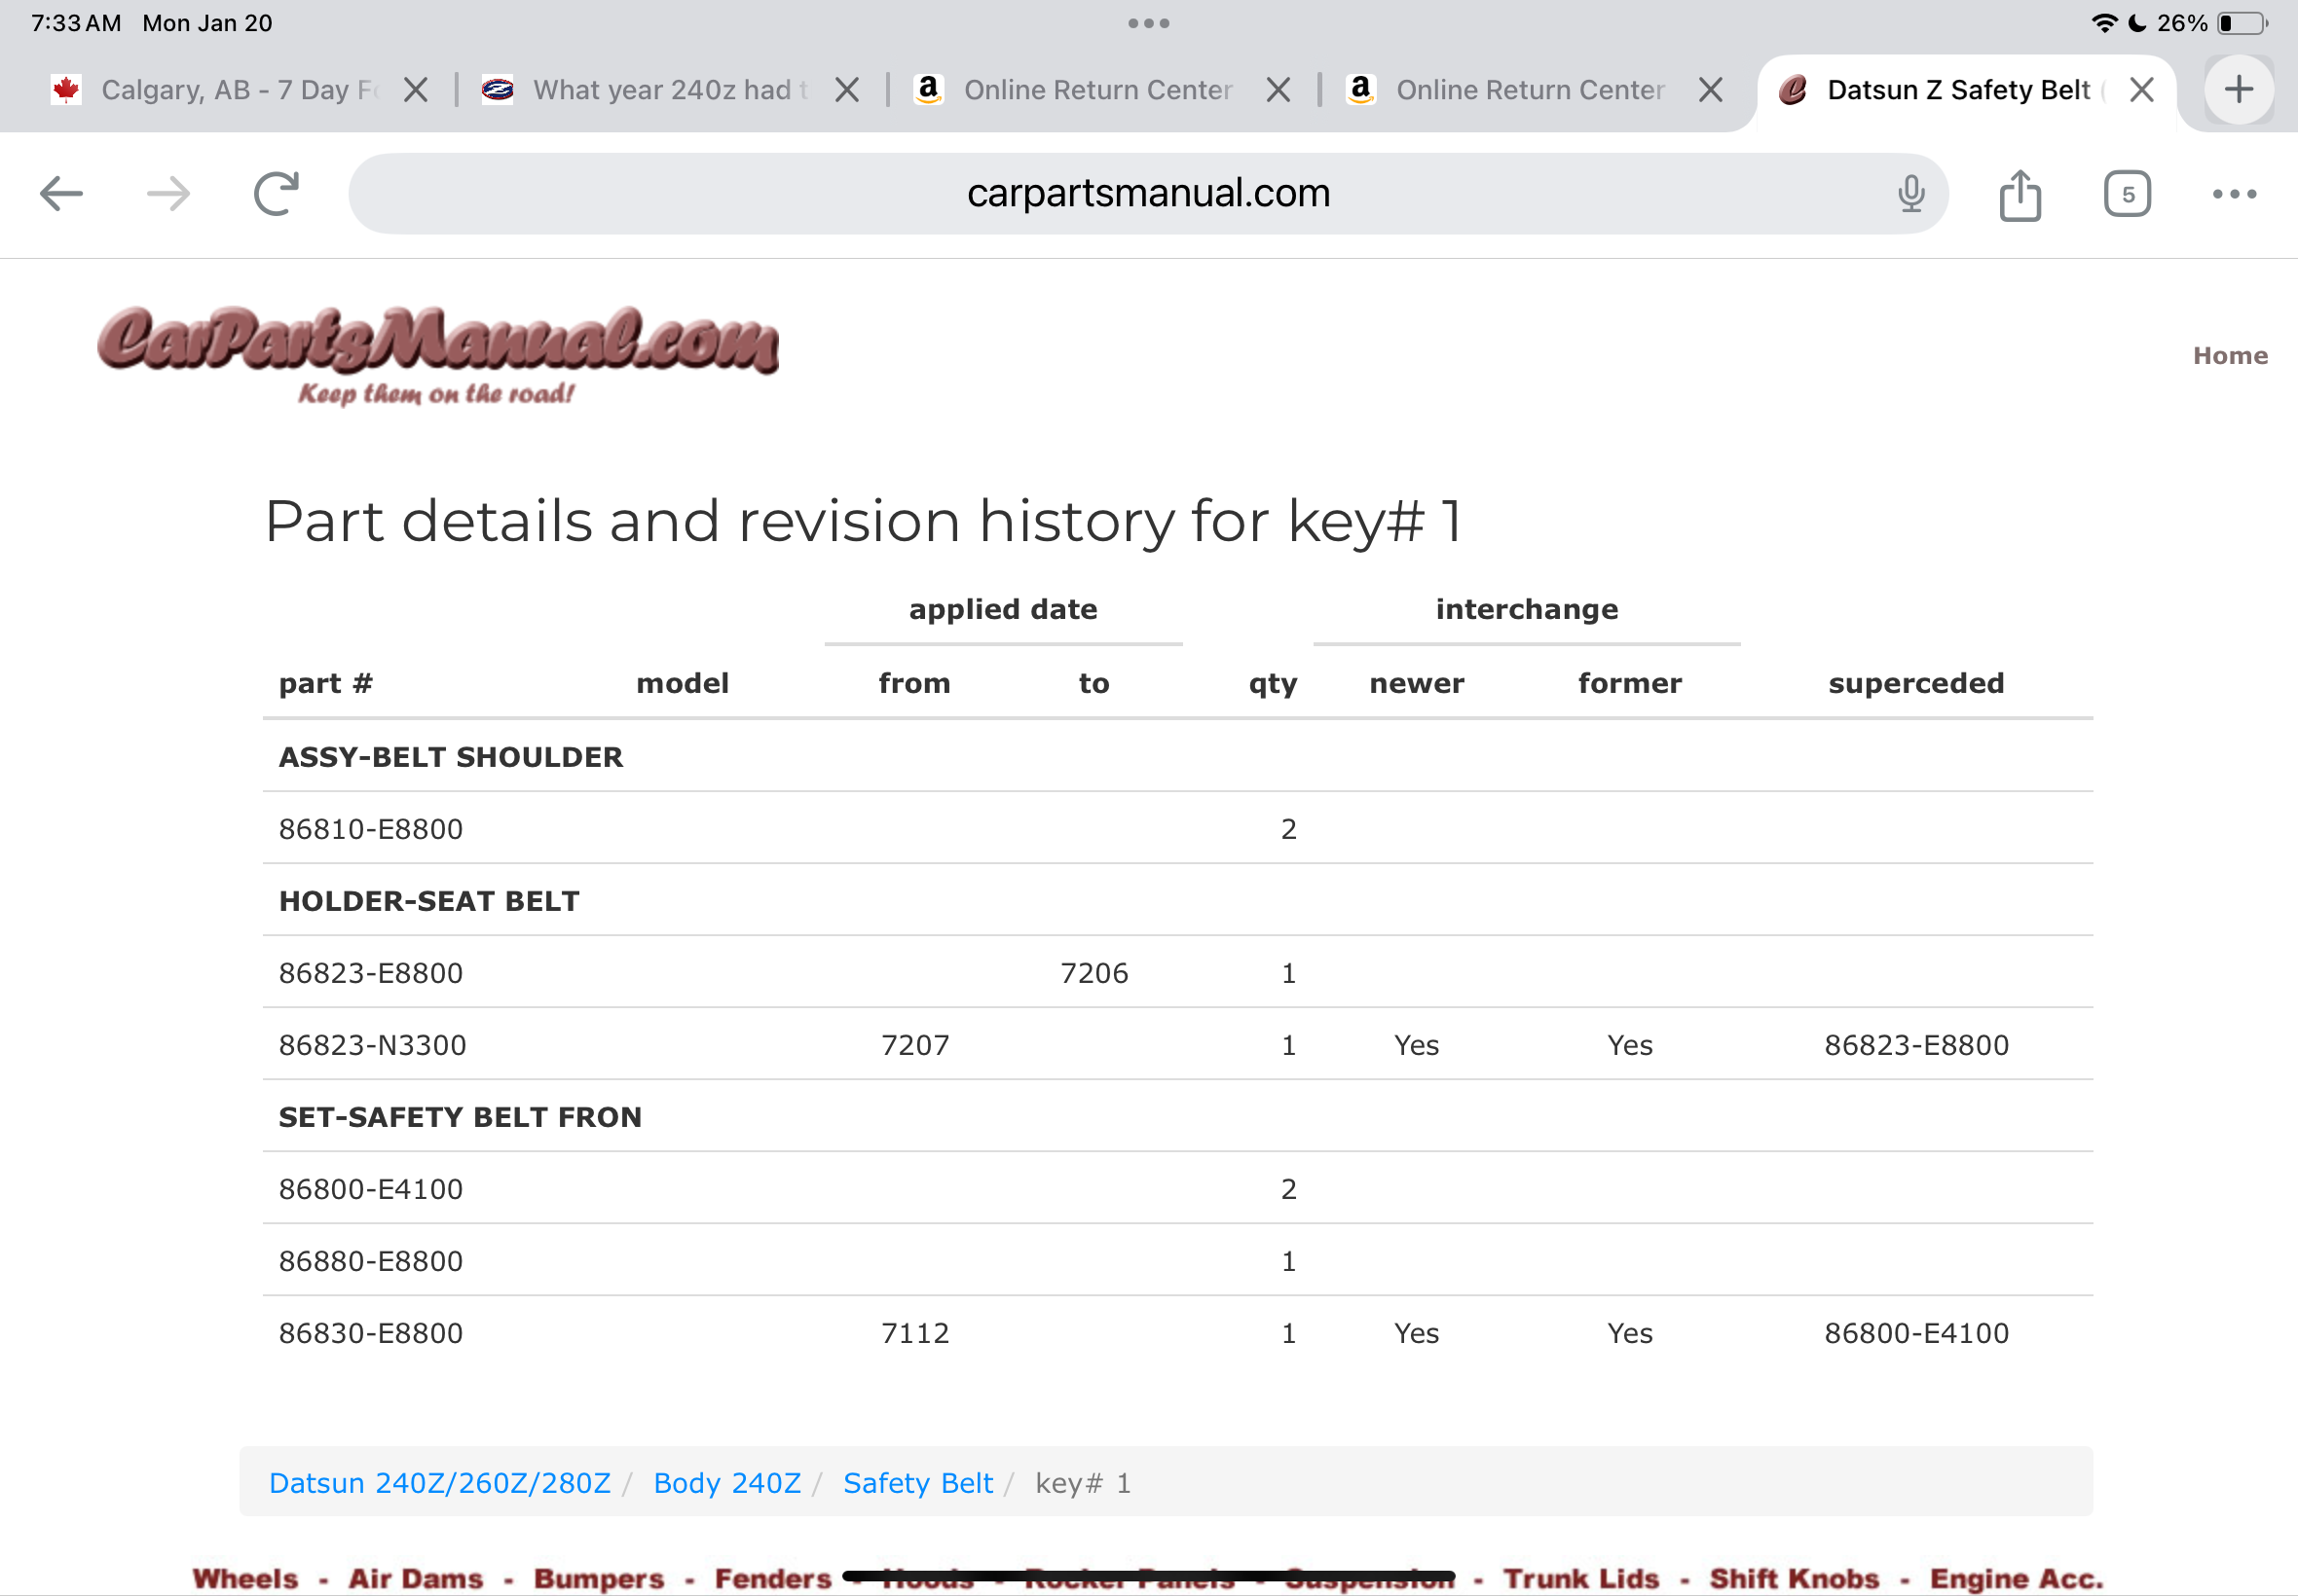Close the second Online Return Center tab
The image size is (2298, 1596).
pos(1710,90)
